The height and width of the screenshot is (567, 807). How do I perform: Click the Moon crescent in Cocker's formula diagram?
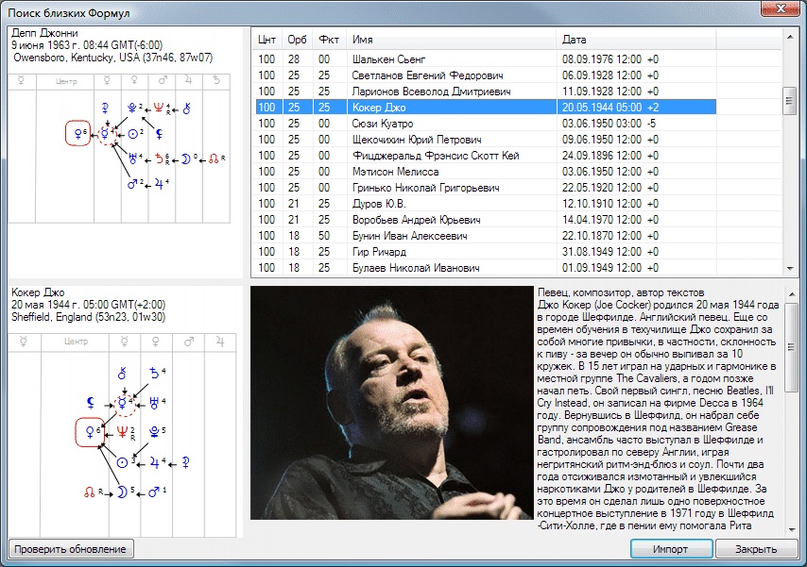pyautogui.click(x=122, y=492)
